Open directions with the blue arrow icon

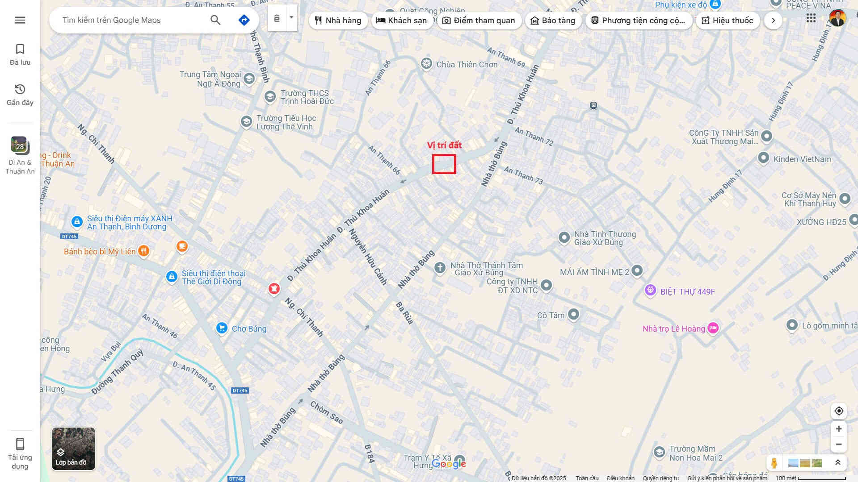point(244,20)
